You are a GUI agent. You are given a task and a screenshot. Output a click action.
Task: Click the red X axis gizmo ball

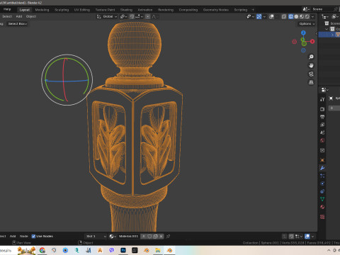tap(312, 42)
